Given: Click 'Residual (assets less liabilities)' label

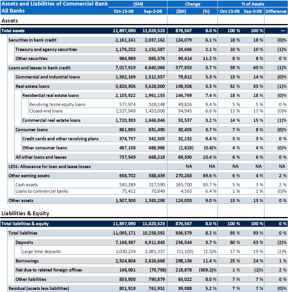Looking at the screenshot, I should click(39, 288).
